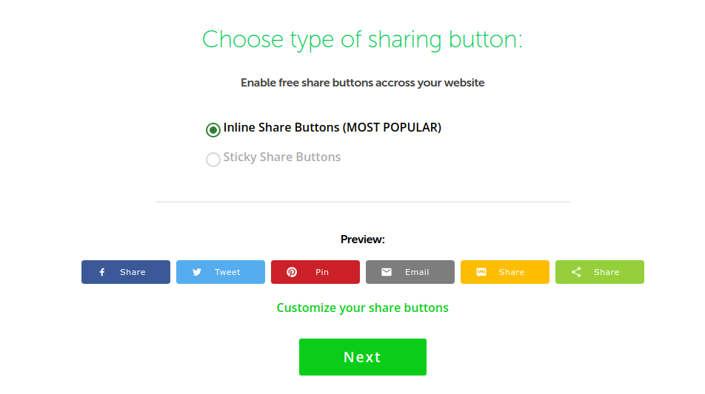Click the green ShareThis share icon

576,272
